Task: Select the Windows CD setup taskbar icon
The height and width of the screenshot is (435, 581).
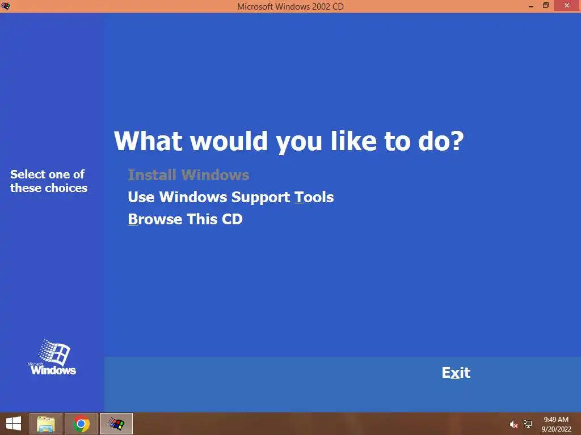Action: pos(116,424)
